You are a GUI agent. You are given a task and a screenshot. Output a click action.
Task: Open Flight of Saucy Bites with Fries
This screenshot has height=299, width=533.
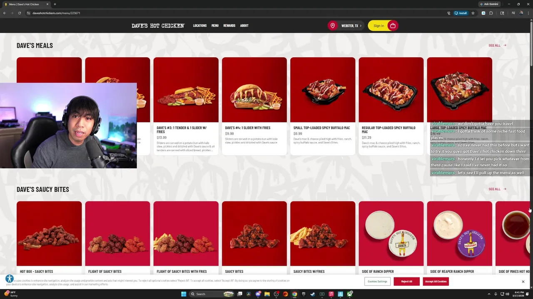pos(186,238)
